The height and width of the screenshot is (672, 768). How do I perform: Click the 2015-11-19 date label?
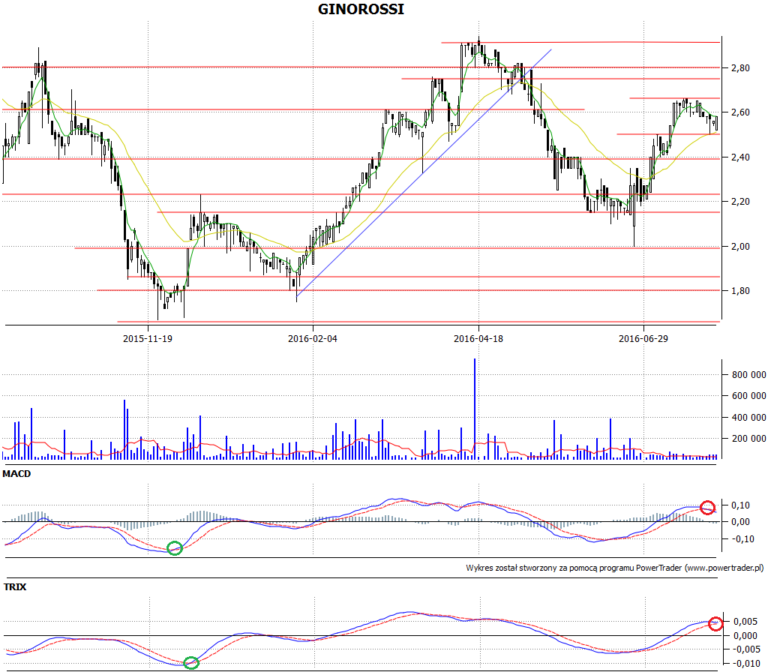[x=148, y=338]
